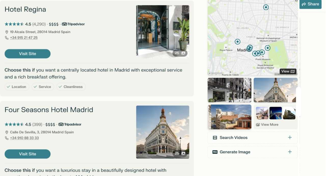Open the Tripadvisor link for Four Seasons
The width and height of the screenshot is (328, 176).
(x=70, y=125)
